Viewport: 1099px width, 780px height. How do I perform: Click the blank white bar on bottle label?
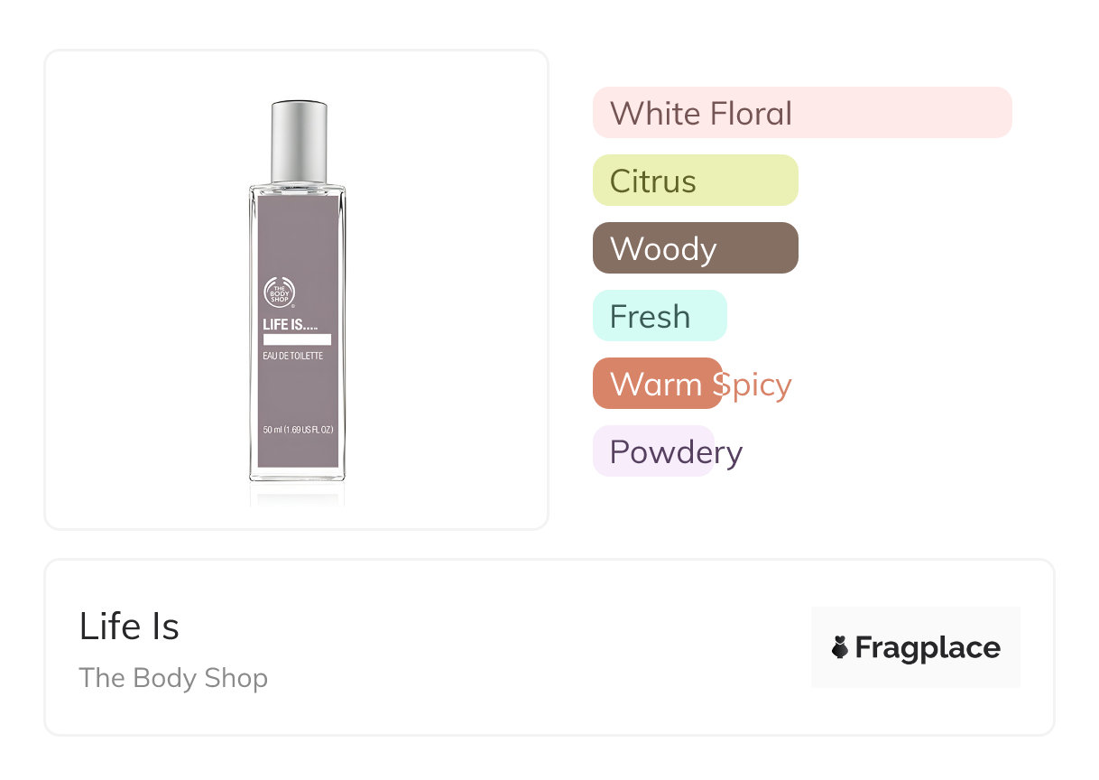click(x=297, y=339)
